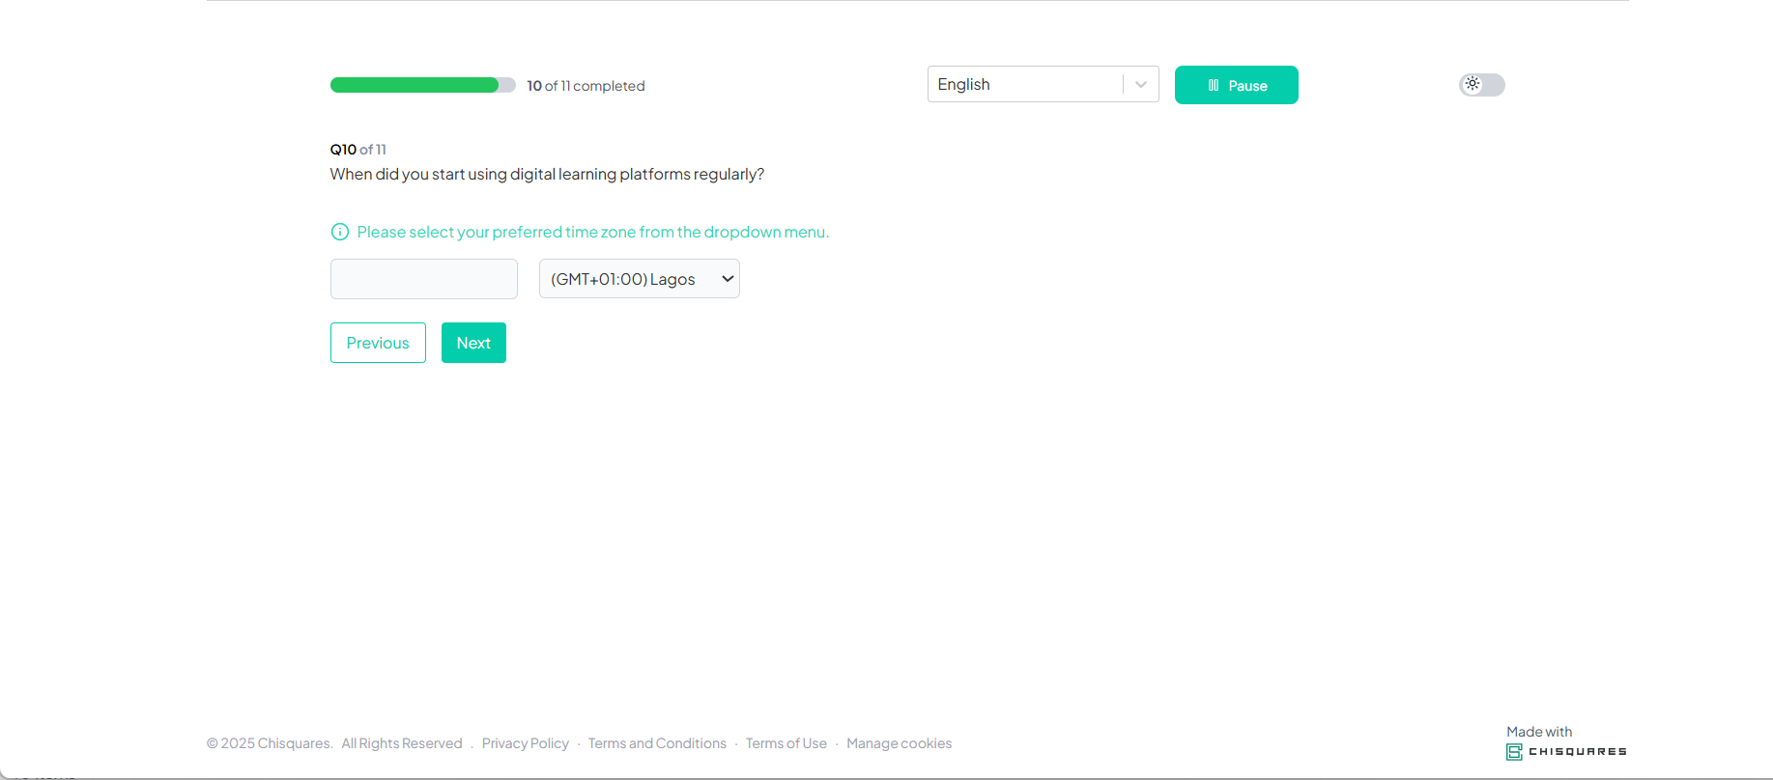Open the Privacy Policy link
Image resolution: width=1773 pixels, height=780 pixels.
525,743
